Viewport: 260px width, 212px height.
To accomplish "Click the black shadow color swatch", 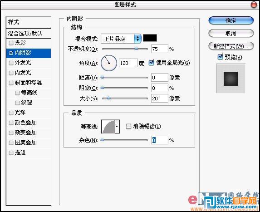I will tap(150, 38).
